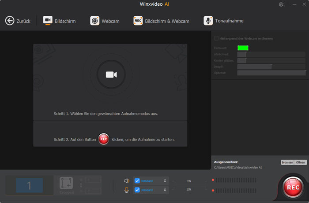The width and height of the screenshot is (309, 203).
Task: Click the camera icon in the preview
Action: (x=111, y=74)
